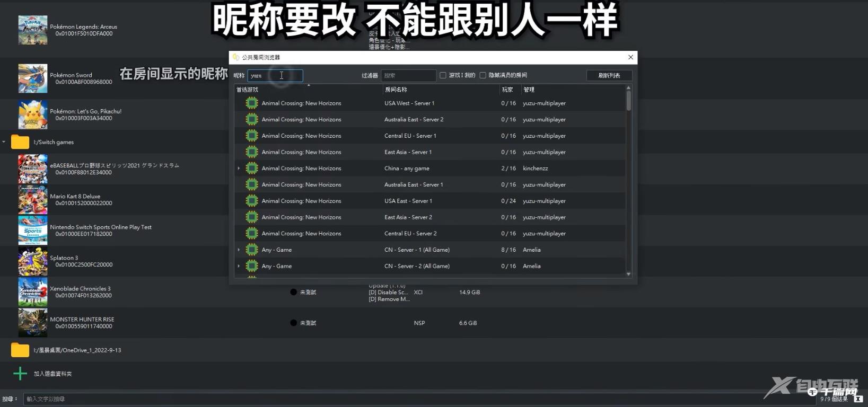Select Splatoon 3 game cover

tap(33, 261)
